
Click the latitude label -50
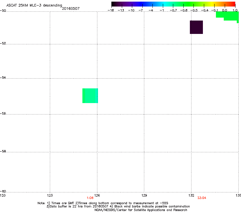click(3, 10)
